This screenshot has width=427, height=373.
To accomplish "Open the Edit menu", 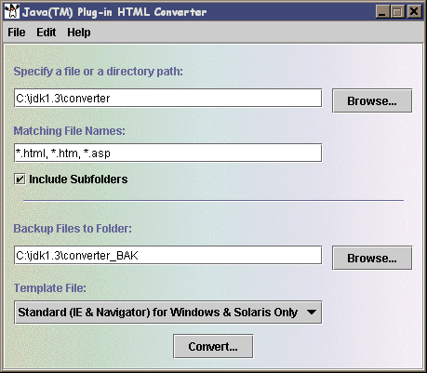I will [x=47, y=33].
